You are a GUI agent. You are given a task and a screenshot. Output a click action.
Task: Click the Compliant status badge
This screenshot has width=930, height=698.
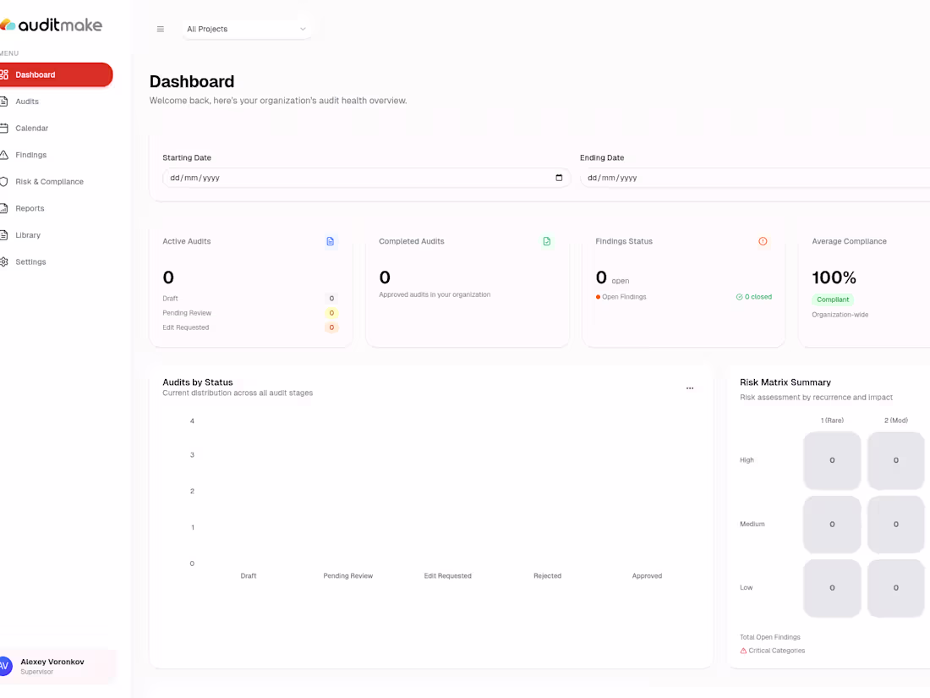pos(833,299)
